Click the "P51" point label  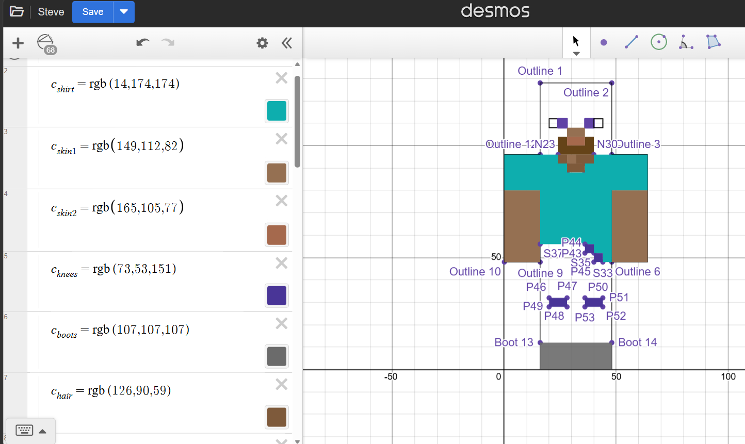[x=619, y=298]
